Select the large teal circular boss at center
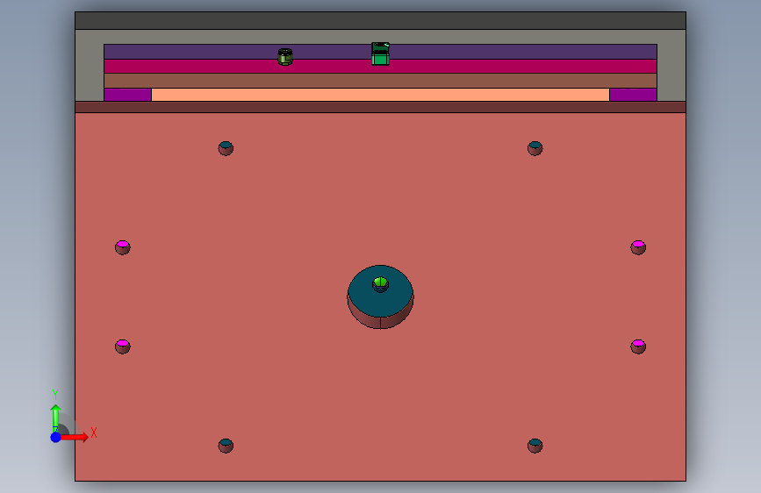The image size is (761, 493). pyautogui.click(x=381, y=297)
